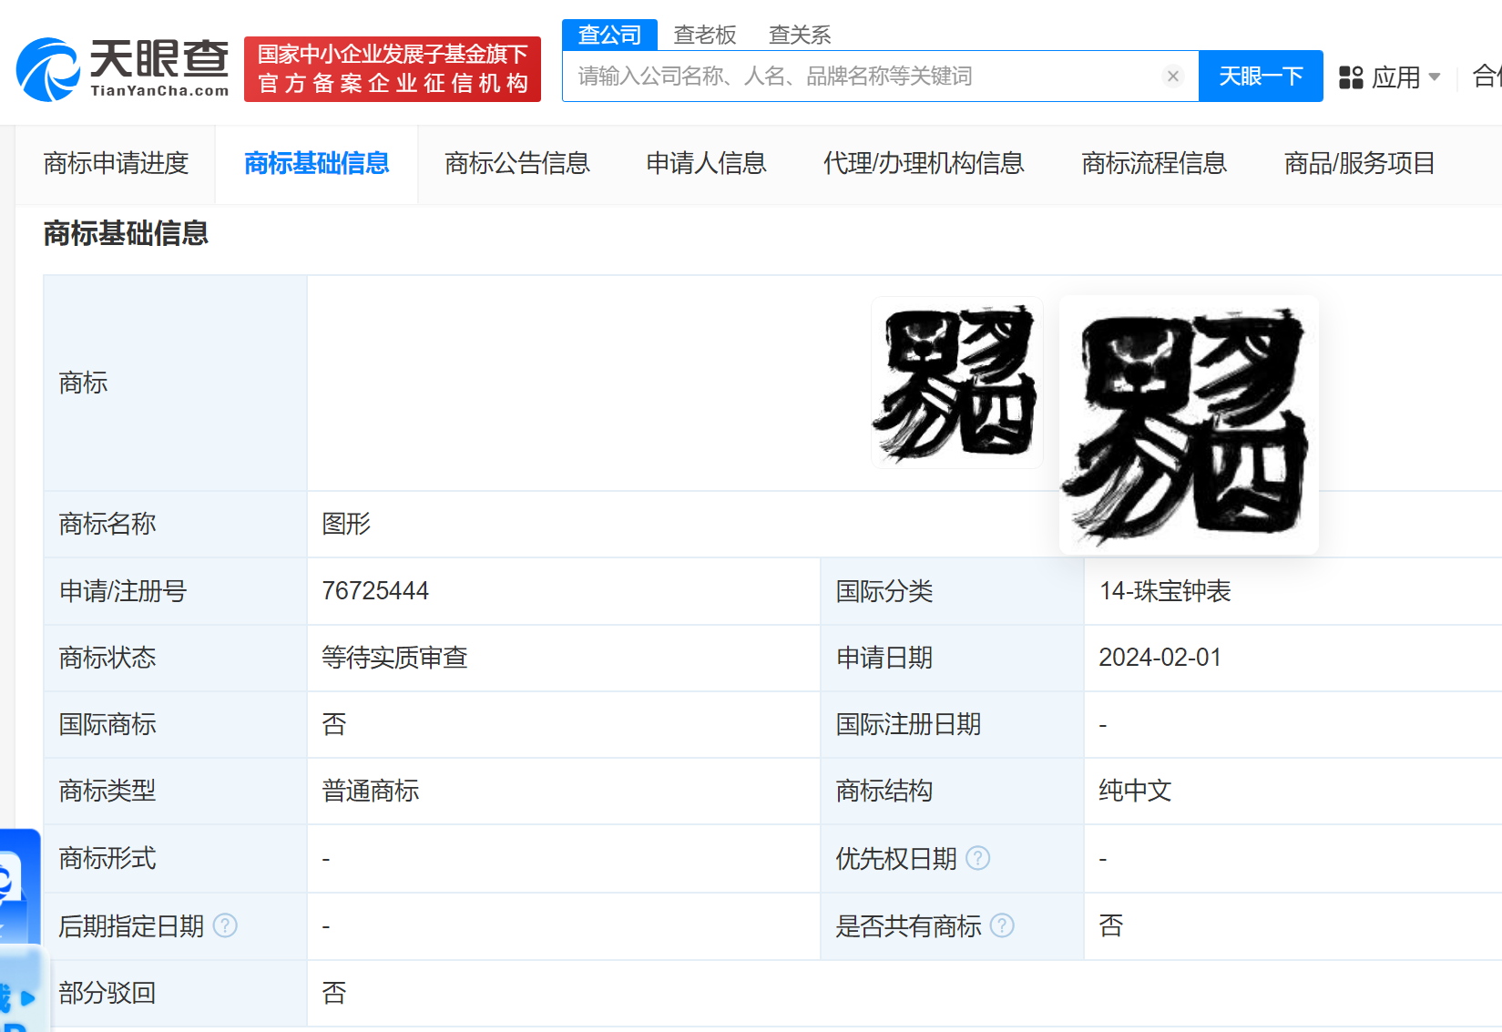
Task: Expand the 应用 dropdown arrow
Action: pyautogui.click(x=1436, y=78)
